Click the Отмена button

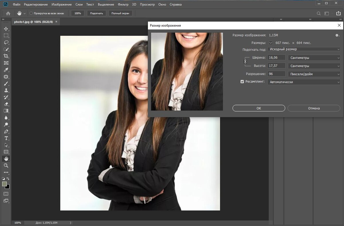(x=314, y=108)
